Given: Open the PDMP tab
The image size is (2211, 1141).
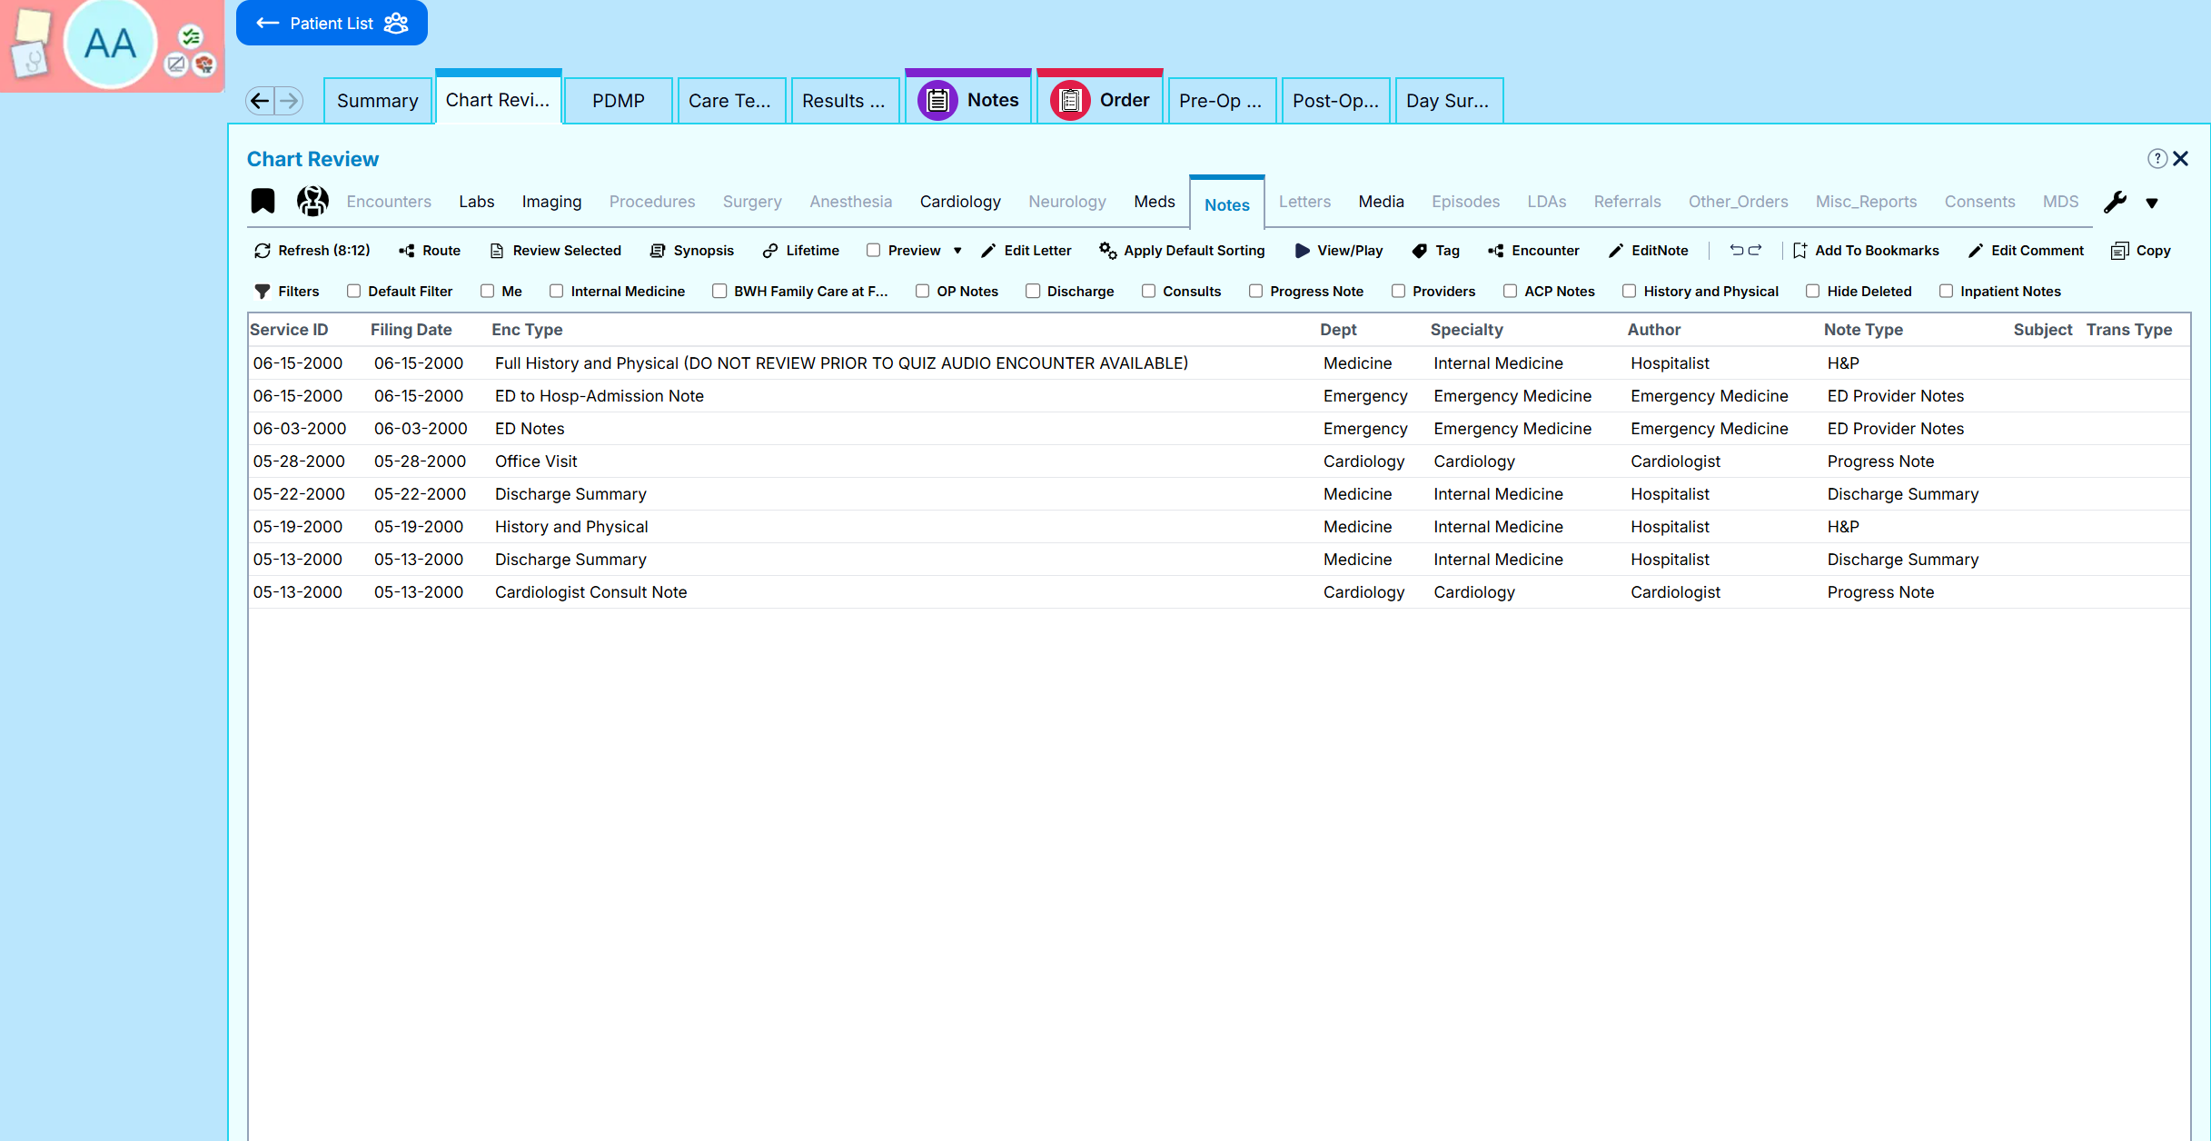Looking at the screenshot, I should 618,101.
